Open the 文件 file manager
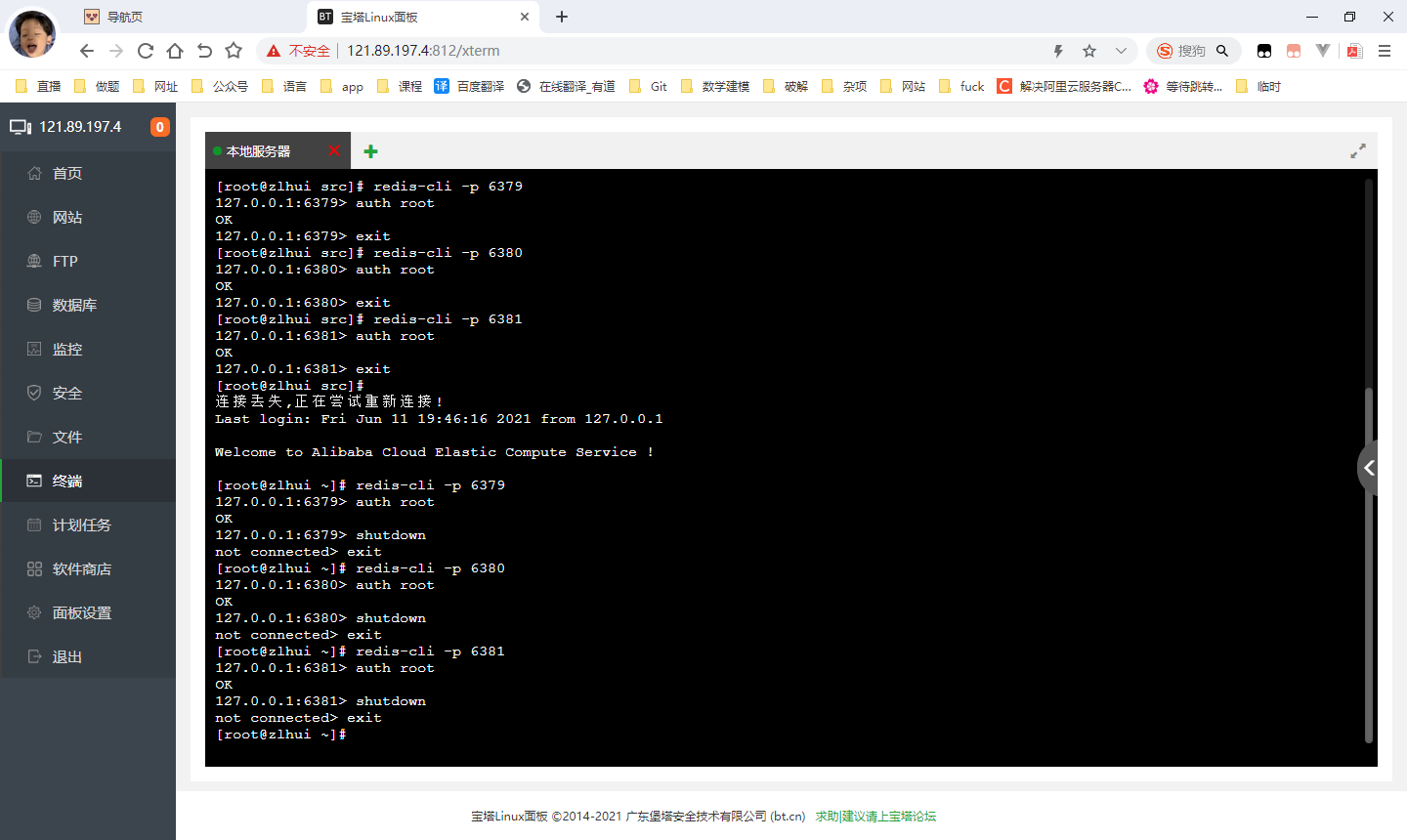 click(x=66, y=437)
